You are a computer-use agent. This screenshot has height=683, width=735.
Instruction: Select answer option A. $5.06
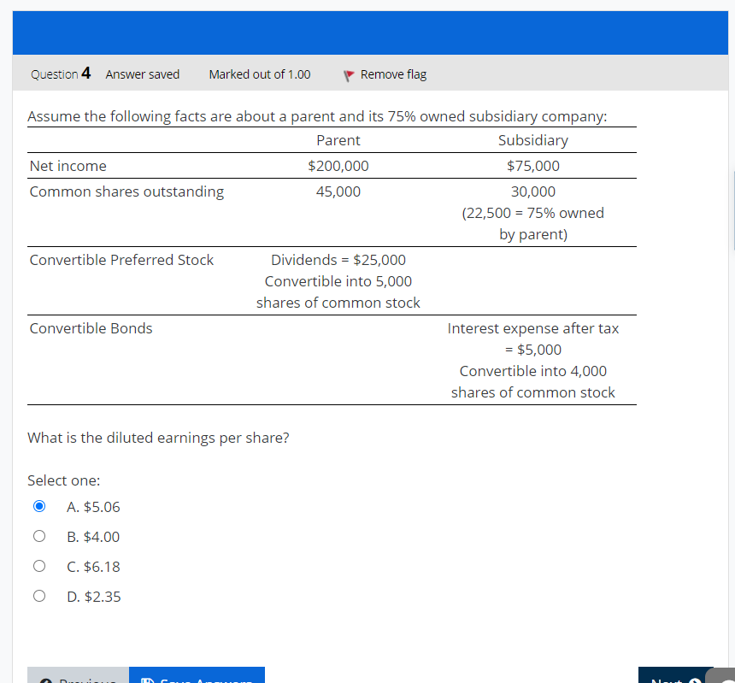39,506
